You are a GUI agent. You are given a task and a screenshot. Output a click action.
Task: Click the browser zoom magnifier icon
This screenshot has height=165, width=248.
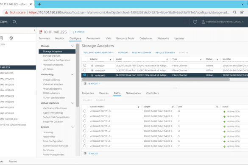pyautogui.click(x=234, y=12)
